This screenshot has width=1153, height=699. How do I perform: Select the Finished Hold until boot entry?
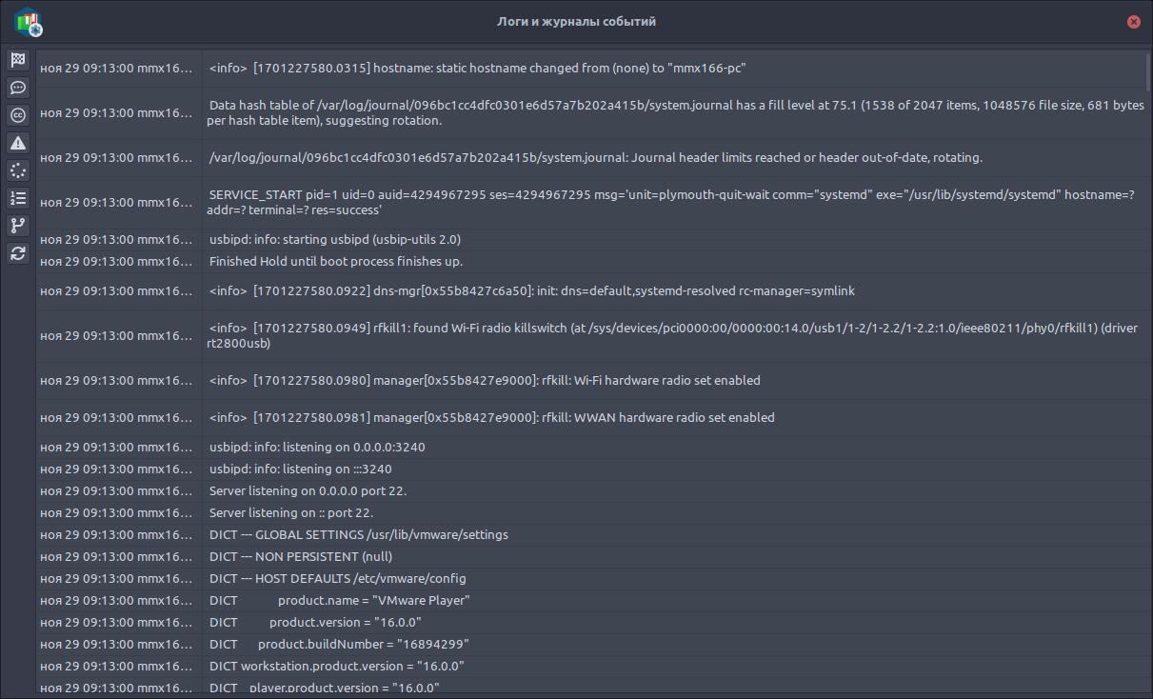592,261
